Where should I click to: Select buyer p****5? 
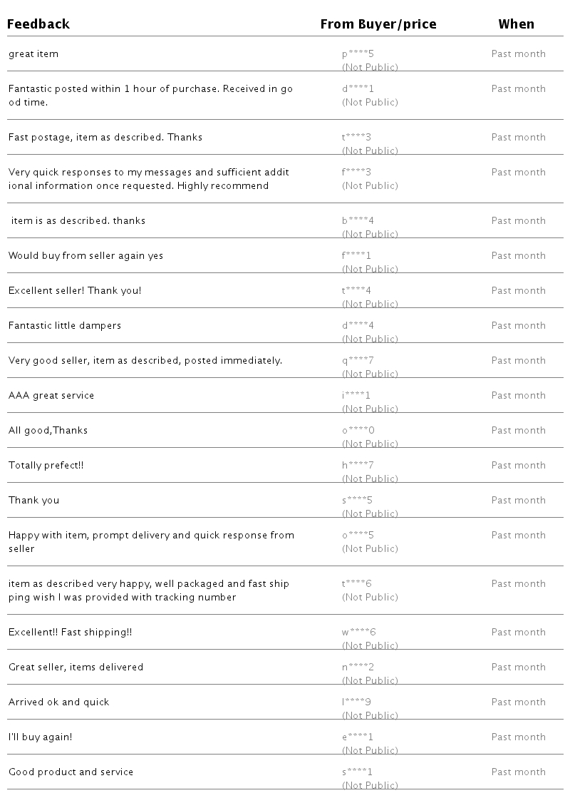tap(357, 54)
